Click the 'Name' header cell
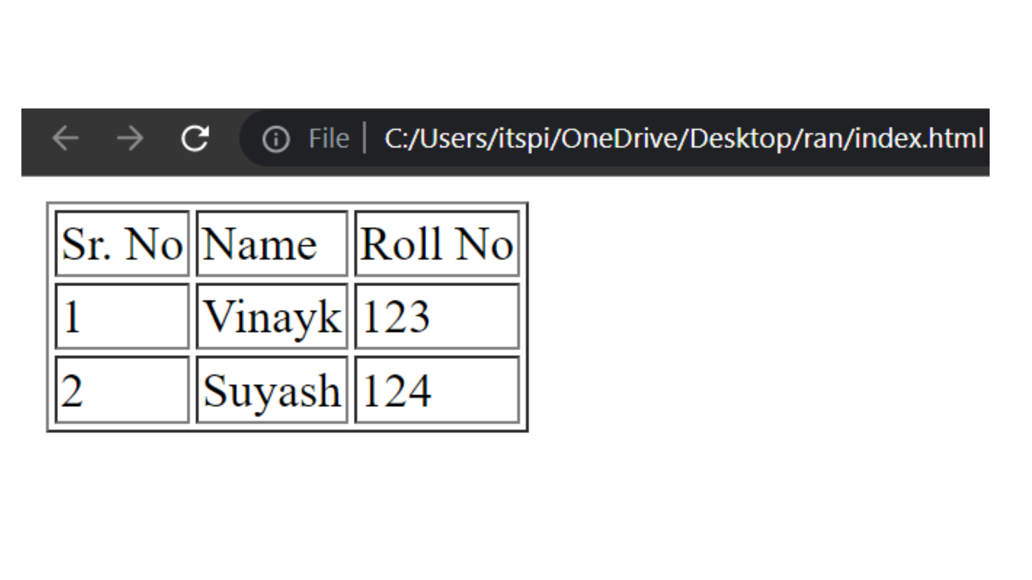This screenshot has width=1032, height=580. tap(272, 244)
